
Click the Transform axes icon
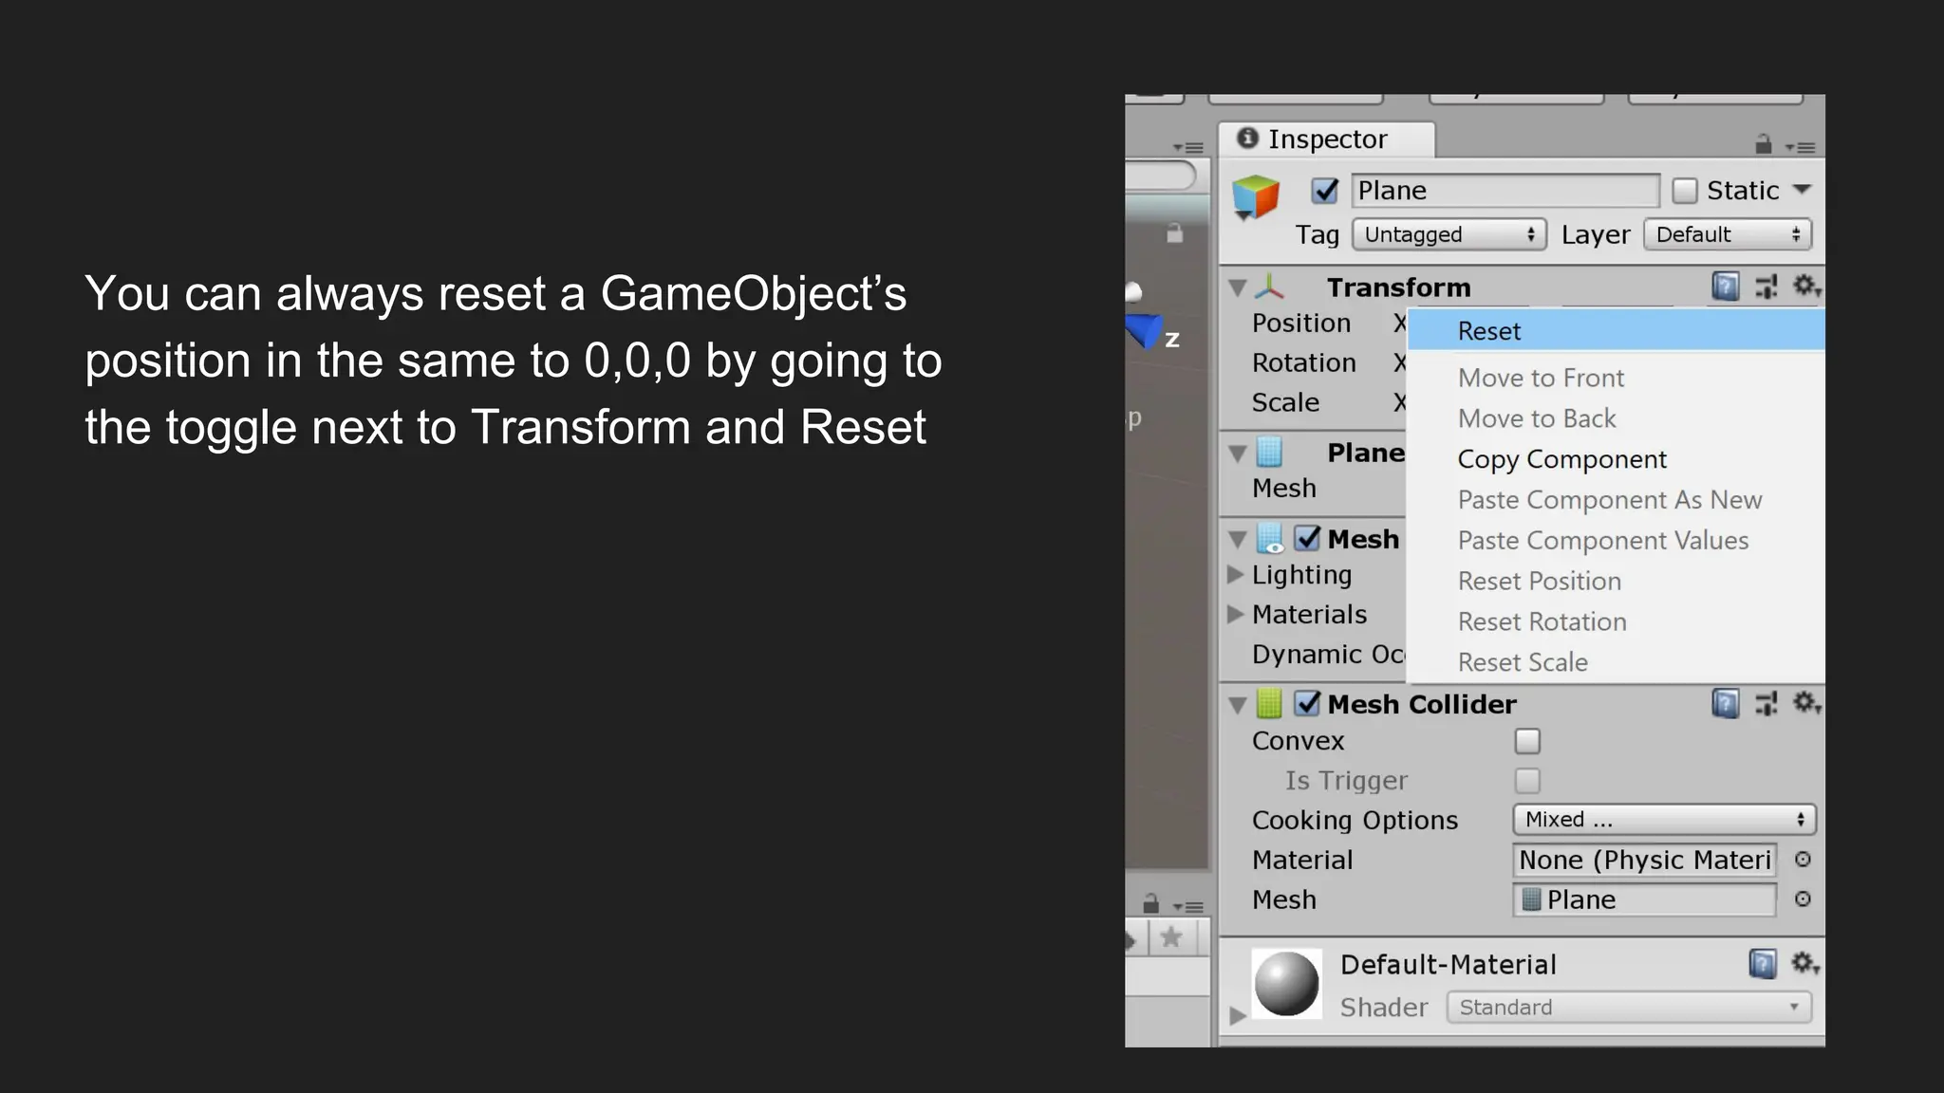point(1270,287)
